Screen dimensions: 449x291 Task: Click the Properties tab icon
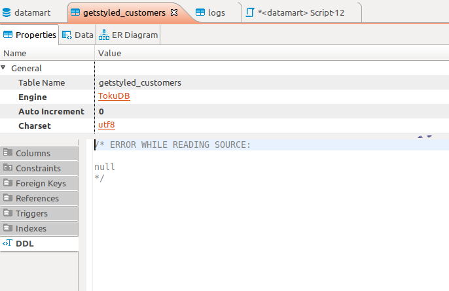click(8, 35)
